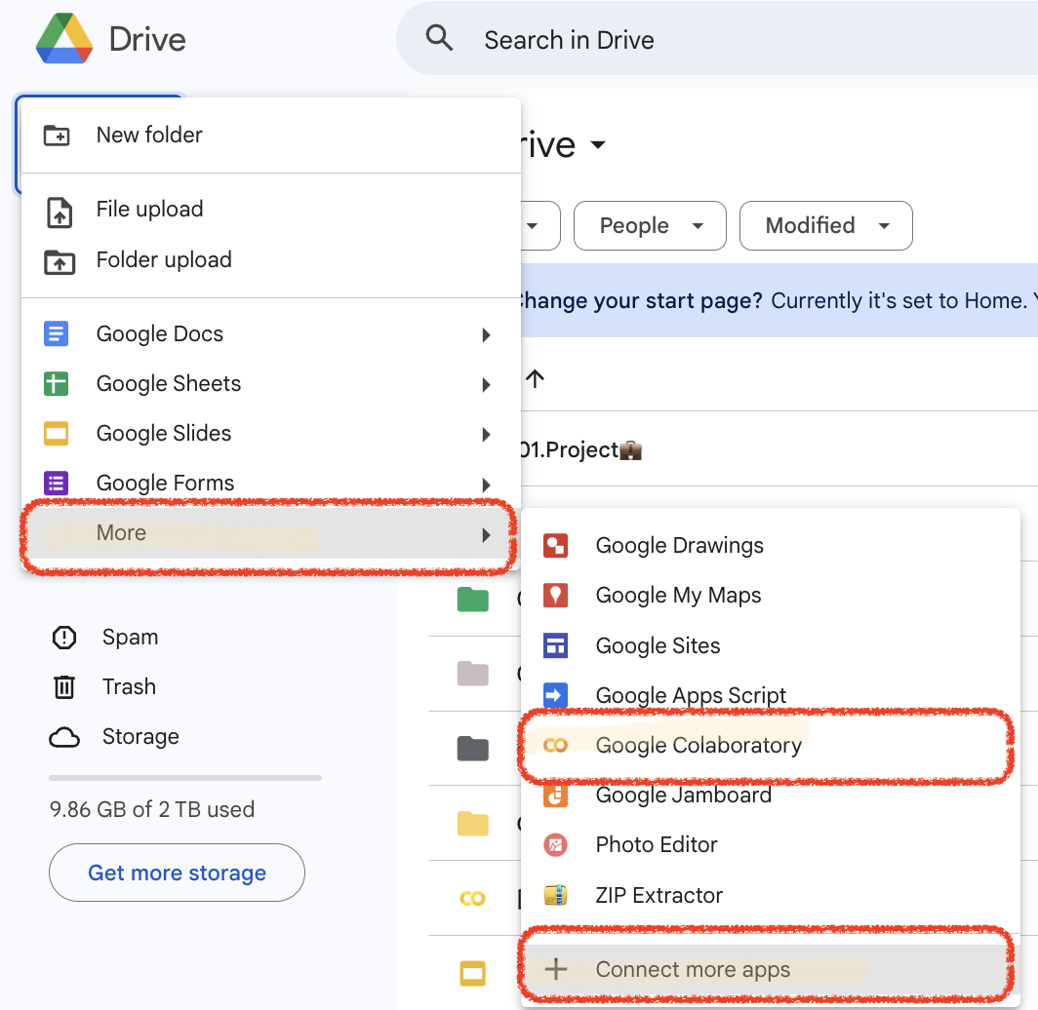
Task: Choose Google Sites
Action: tap(771, 645)
